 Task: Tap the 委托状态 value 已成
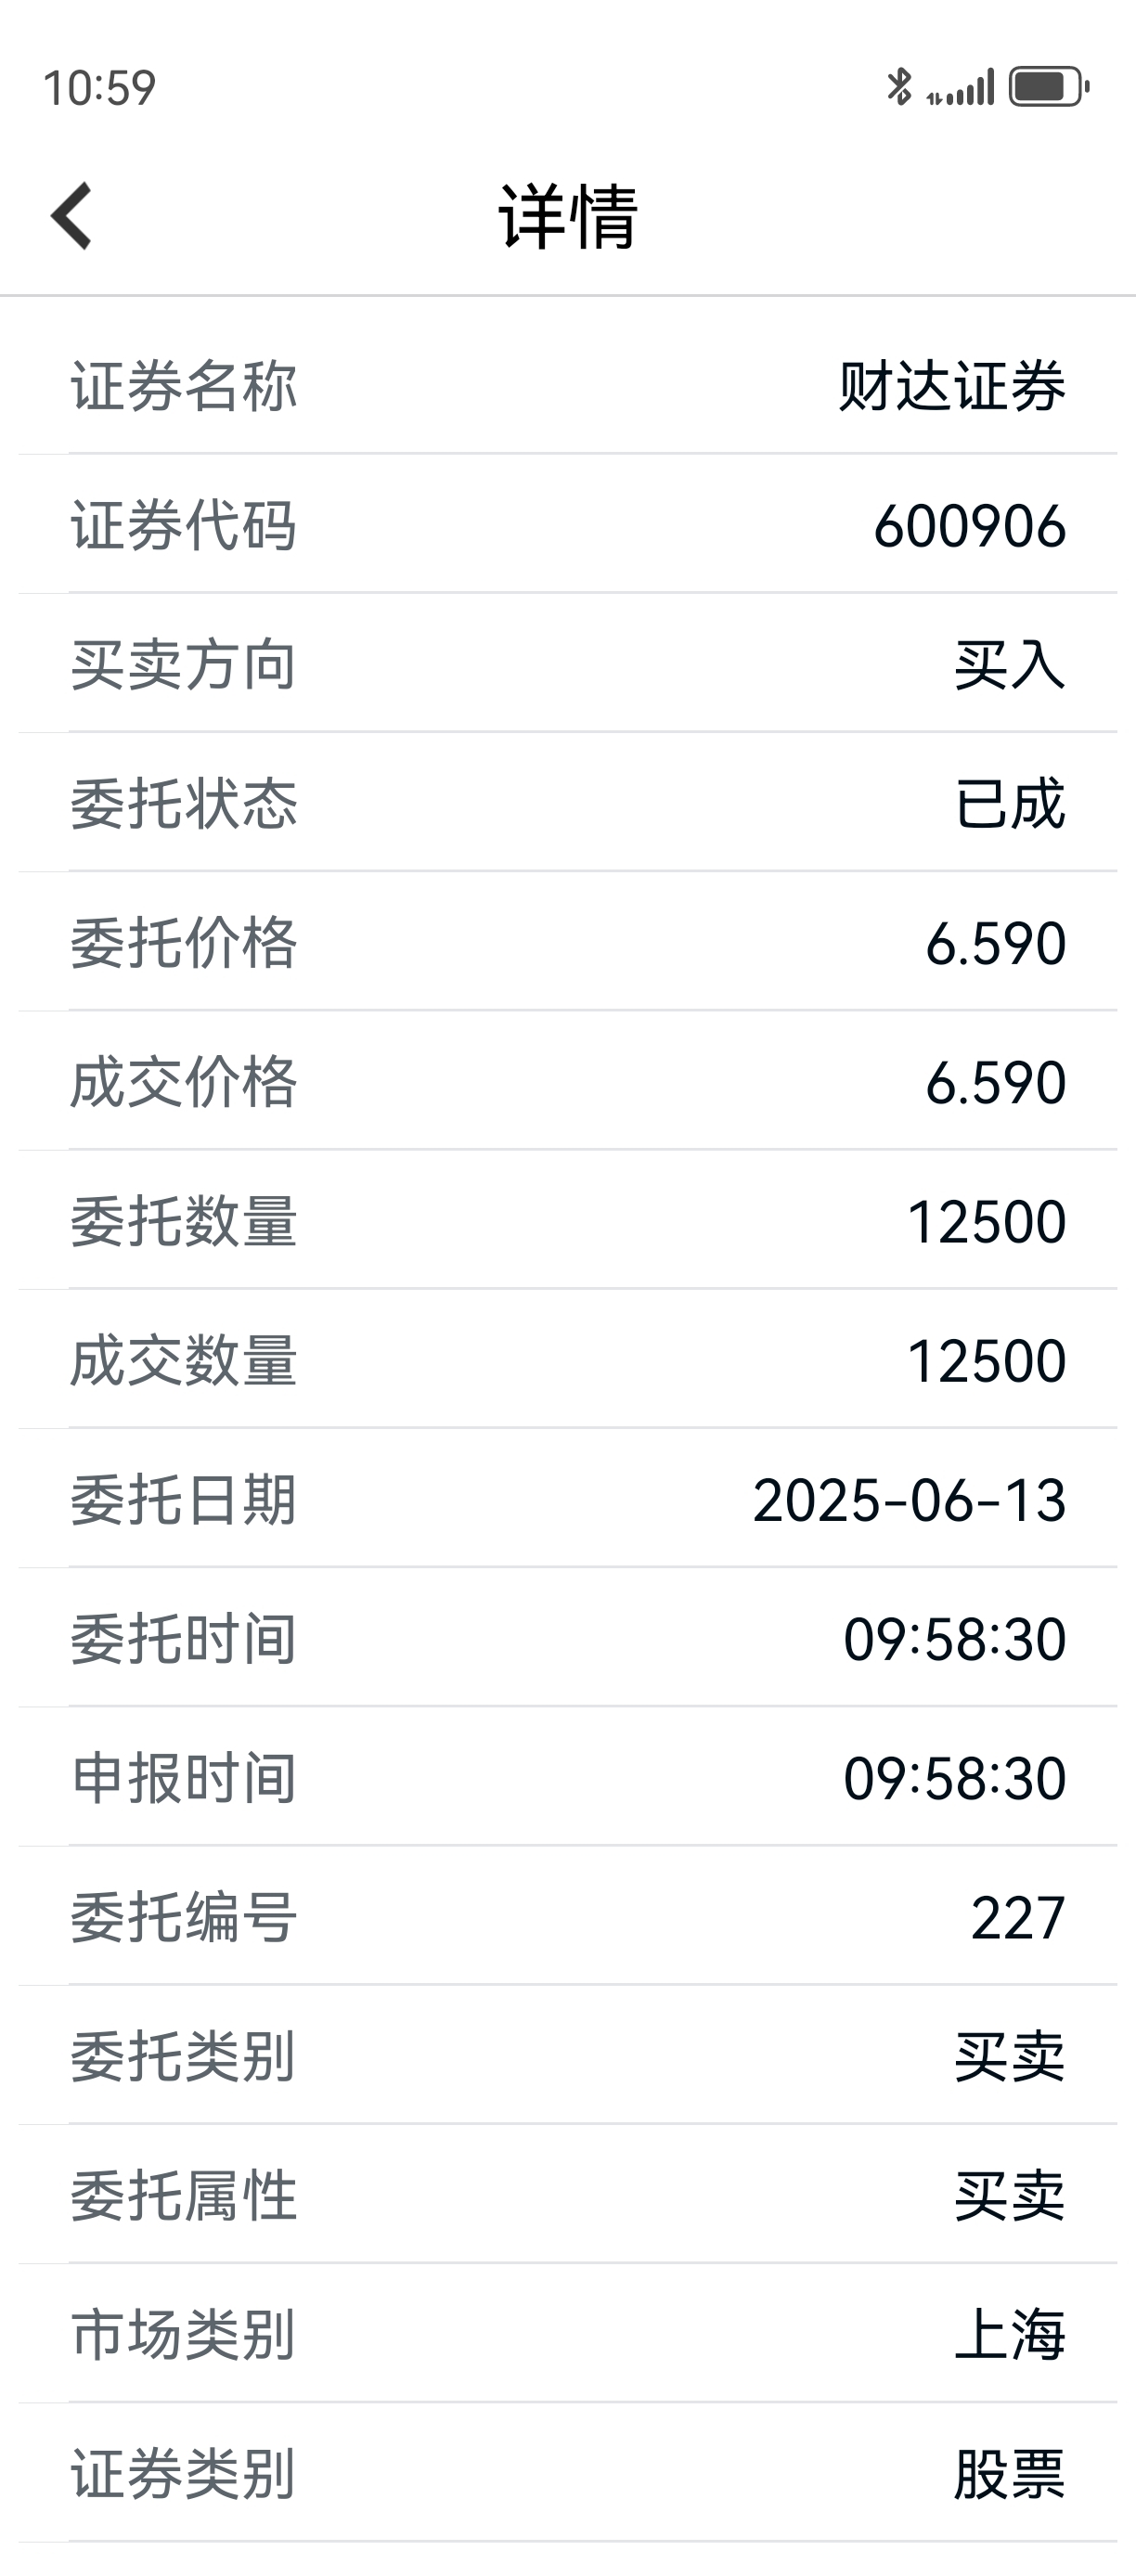[x=1010, y=803]
